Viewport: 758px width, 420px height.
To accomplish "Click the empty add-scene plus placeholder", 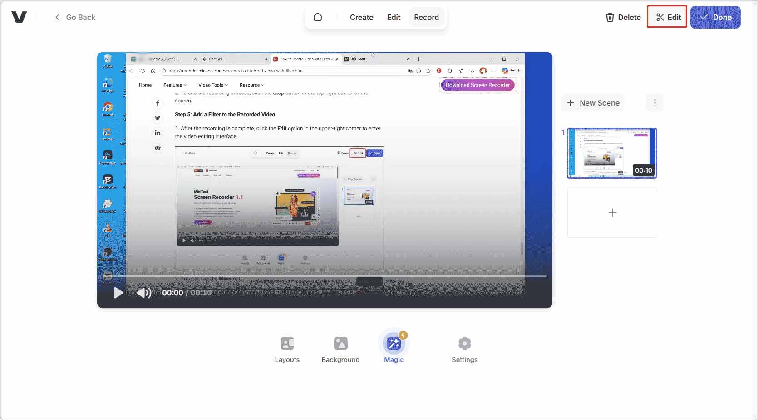I will [x=612, y=212].
